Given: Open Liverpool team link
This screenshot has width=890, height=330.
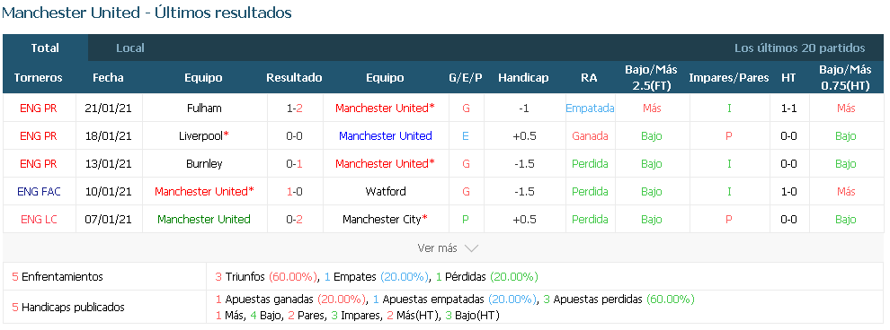Looking at the screenshot, I should coord(203,135).
